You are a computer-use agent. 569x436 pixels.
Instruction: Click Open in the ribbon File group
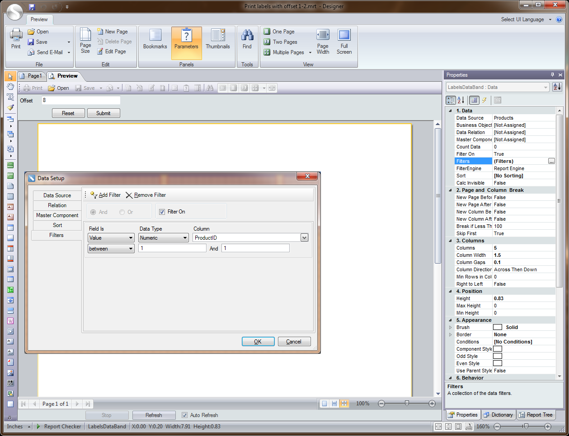click(x=38, y=32)
